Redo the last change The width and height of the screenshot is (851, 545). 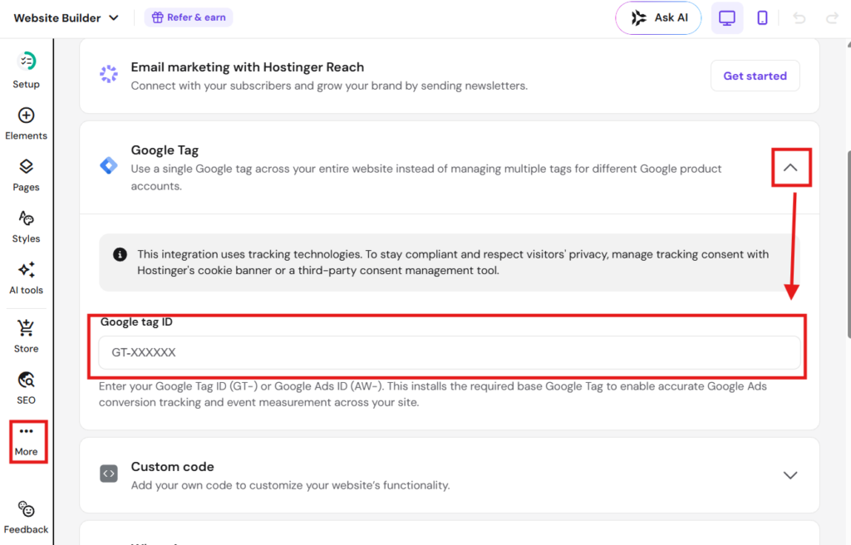(x=832, y=18)
